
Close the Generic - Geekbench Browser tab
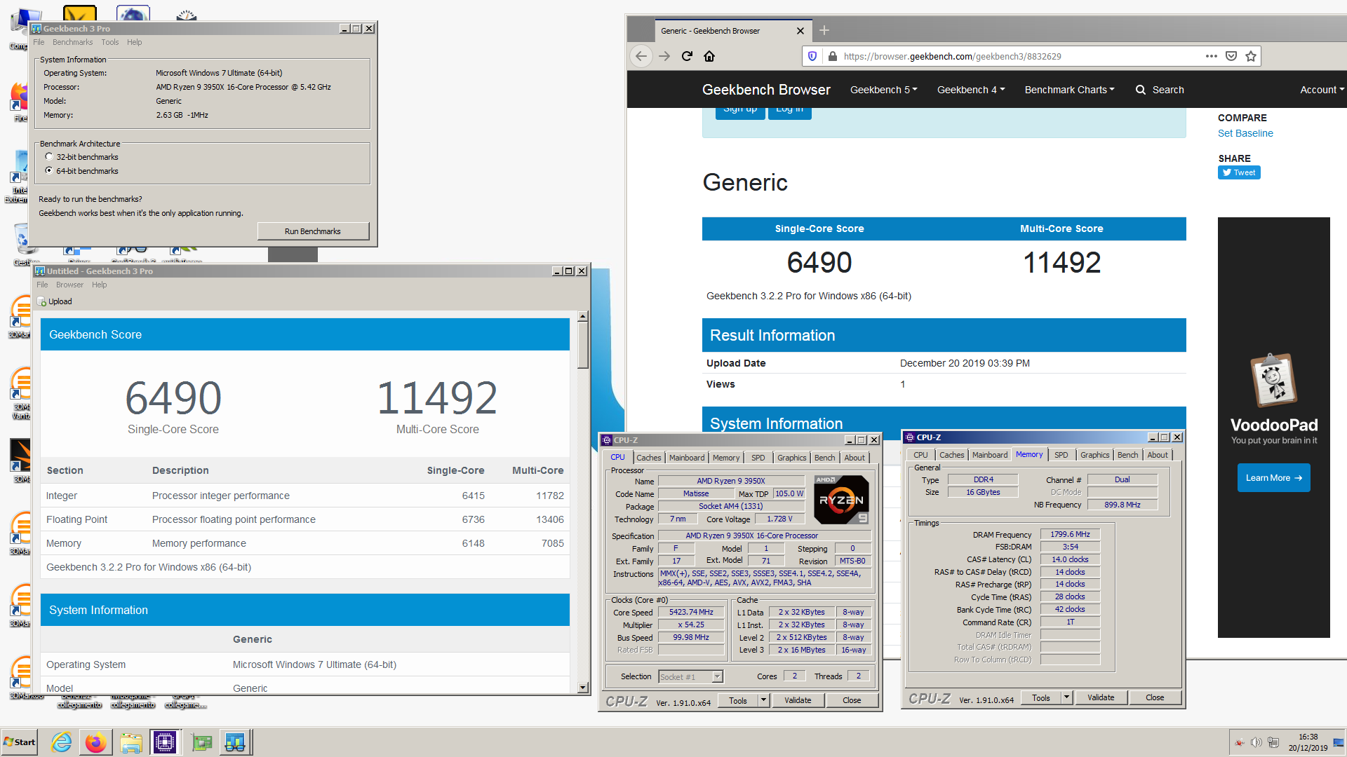(800, 31)
